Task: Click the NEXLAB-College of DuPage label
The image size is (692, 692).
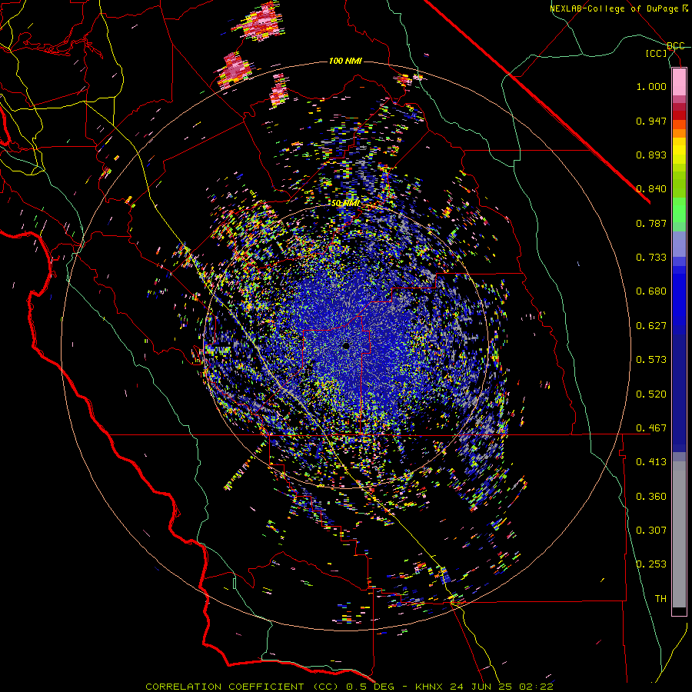Action: [614, 8]
